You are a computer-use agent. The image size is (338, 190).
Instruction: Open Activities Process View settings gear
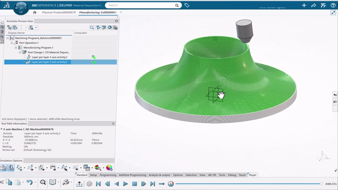click(x=117, y=21)
